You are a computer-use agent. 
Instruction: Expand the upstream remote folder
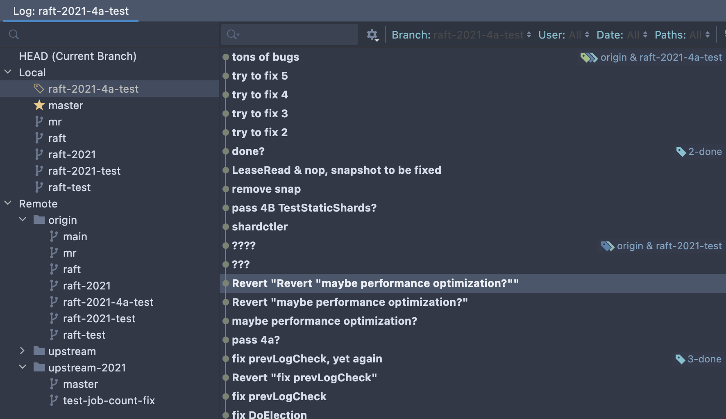(x=23, y=351)
